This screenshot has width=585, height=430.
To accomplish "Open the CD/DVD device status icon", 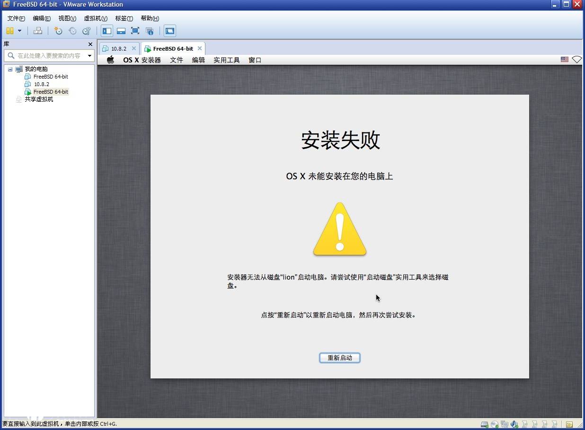I will tap(494, 424).
